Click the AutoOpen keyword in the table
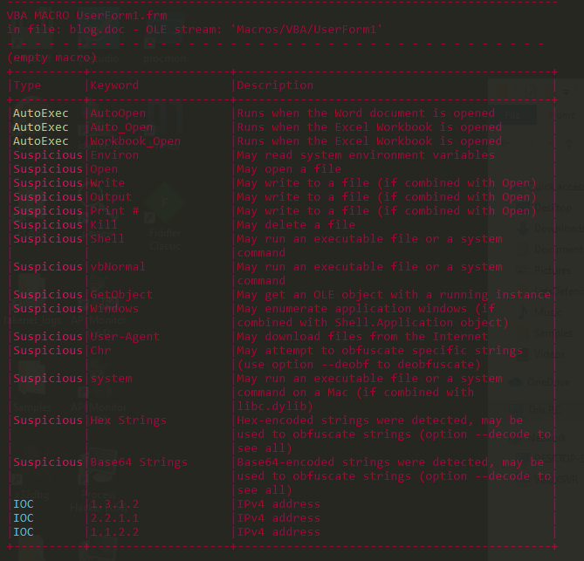The height and width of the screenshot is (561, 584). tap(118, 113)
